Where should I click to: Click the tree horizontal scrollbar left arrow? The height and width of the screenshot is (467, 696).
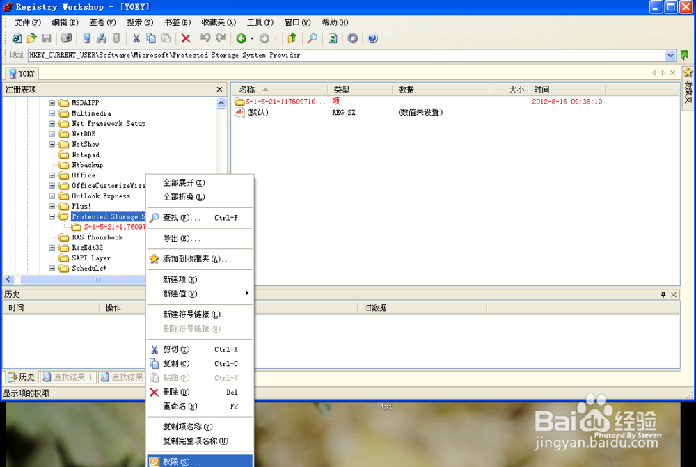[8, 279]
